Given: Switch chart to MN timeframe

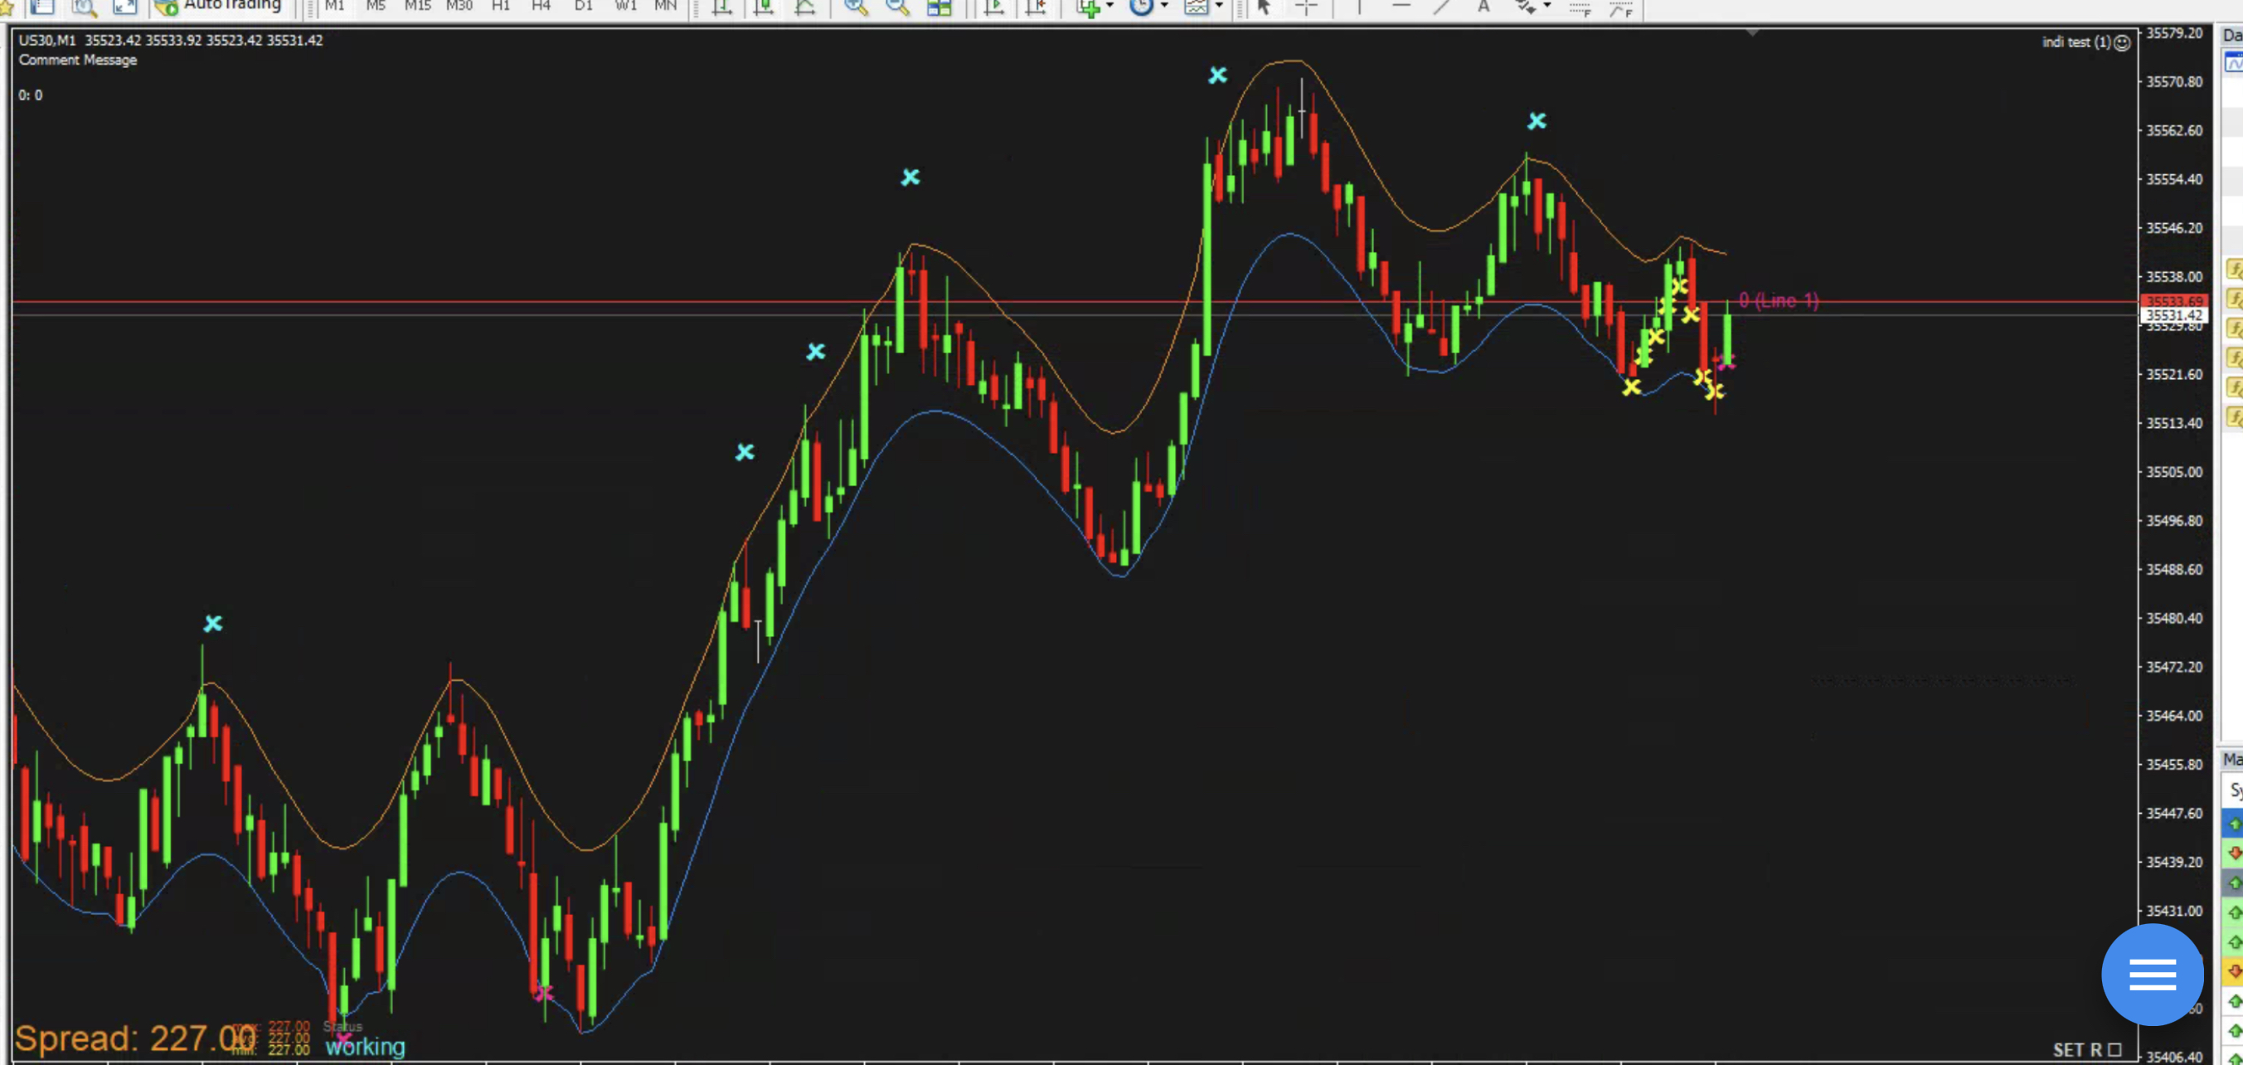Looking at the screenshot, I should (x=665, y=7).
